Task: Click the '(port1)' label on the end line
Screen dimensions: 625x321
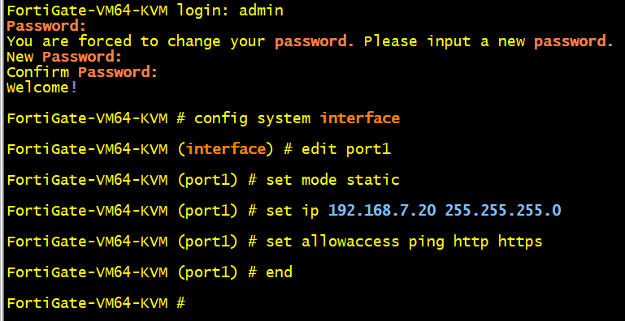Action: coord(208,272)
